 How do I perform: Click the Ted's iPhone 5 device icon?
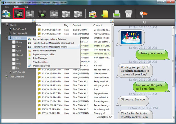pyautogui.click(x=10, y=29)
